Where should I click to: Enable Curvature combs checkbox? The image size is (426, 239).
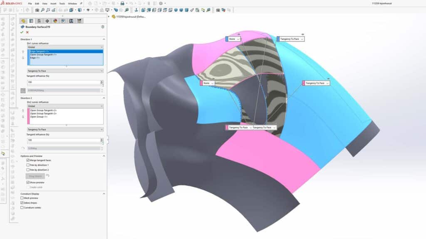coord(22,207)
